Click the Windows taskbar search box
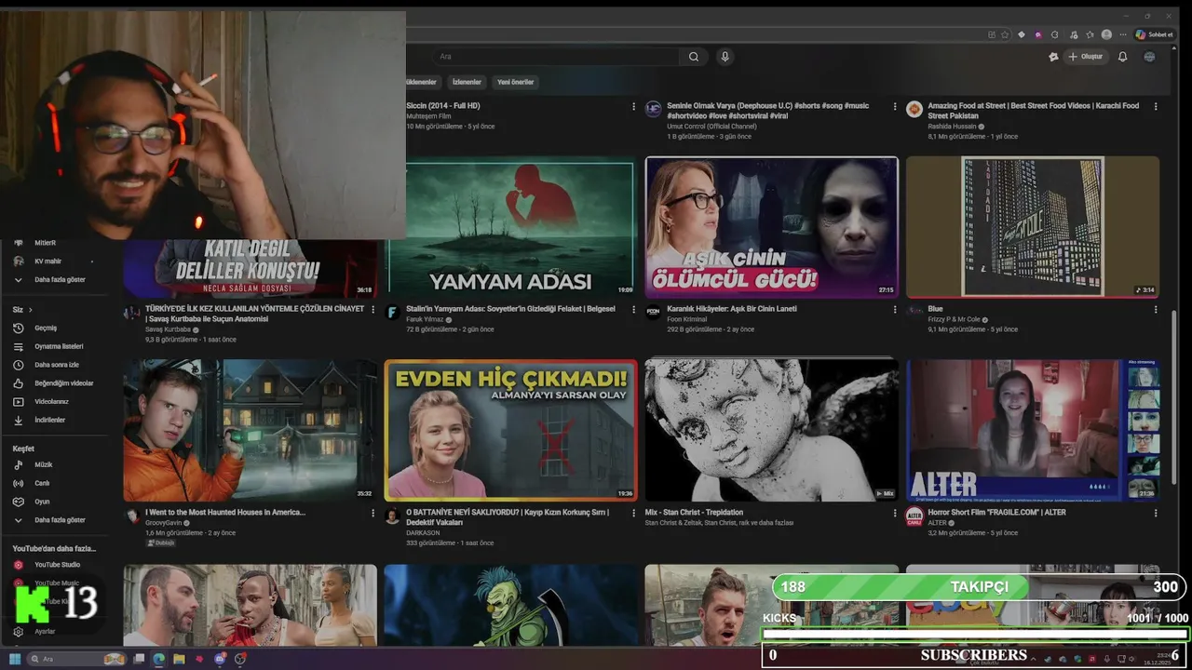This screenshot has height=670, width=1192. pyautogui.click(x=77, y=659)
